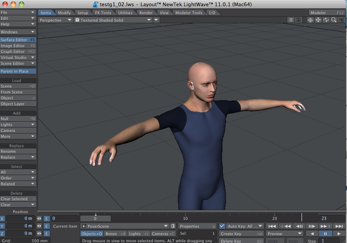The image size is (347, 243).
Task: Open the item Properties panel
Action: coord(197,226)
